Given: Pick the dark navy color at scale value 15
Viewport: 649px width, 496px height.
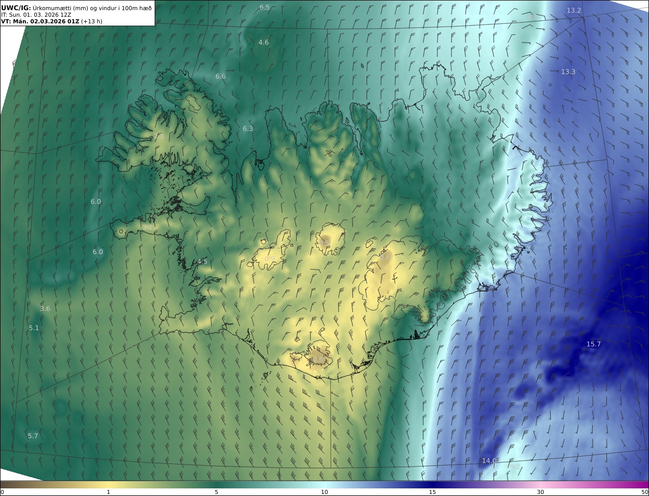Looking at the screenshot, I should click(x=432, y=484).
